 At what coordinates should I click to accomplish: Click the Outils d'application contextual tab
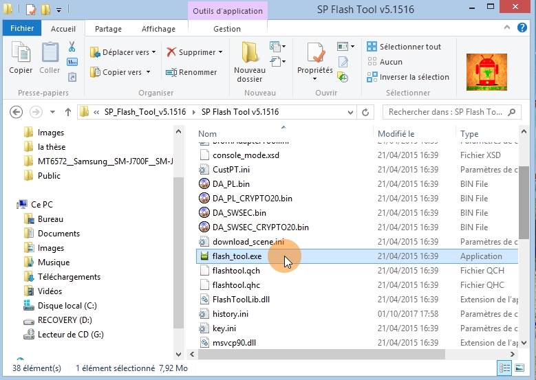pos(228,11)
